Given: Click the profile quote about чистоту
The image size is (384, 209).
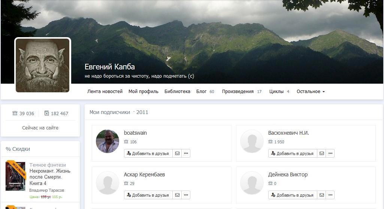Looking at the screenshot, I should (x=139, y=76).
